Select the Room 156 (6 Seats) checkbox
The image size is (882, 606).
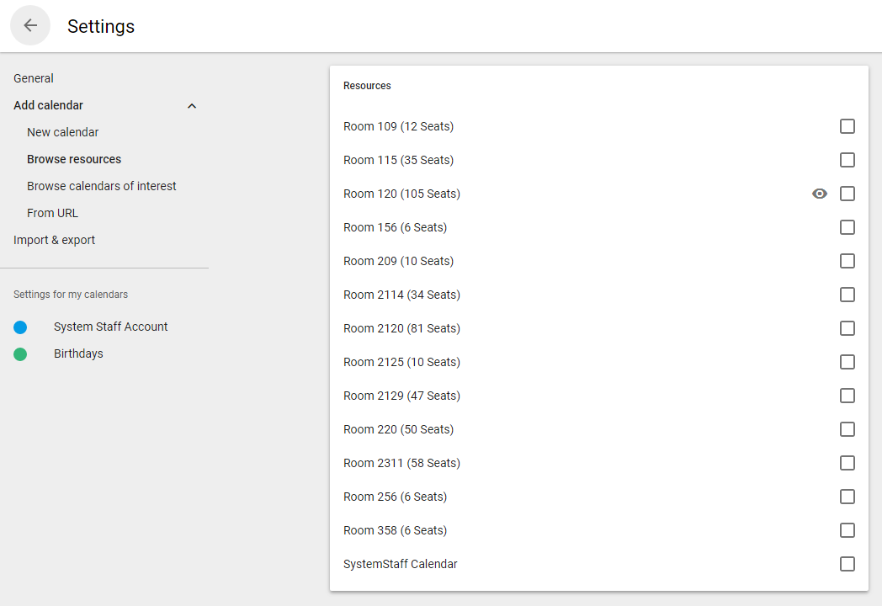[x=847, y=227]
